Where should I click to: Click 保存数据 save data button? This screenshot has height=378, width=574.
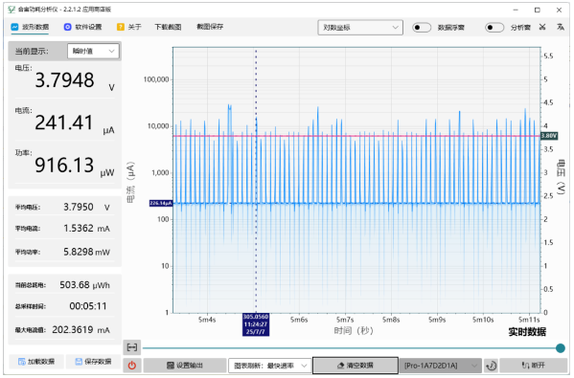[93, 362]
